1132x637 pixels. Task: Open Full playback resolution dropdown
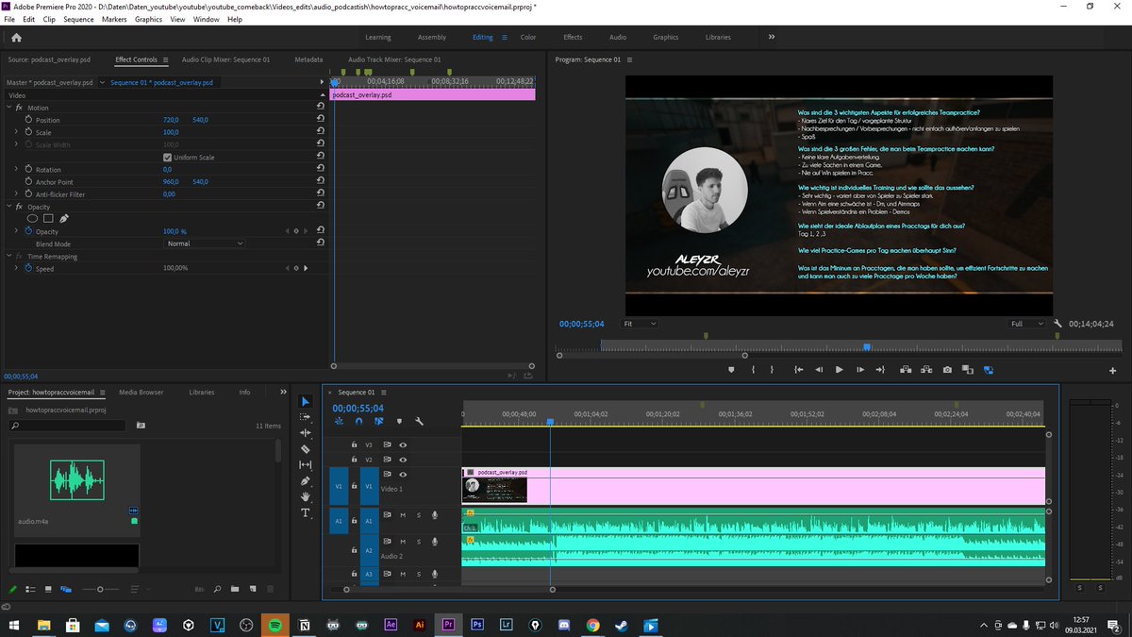(1026, 324)
